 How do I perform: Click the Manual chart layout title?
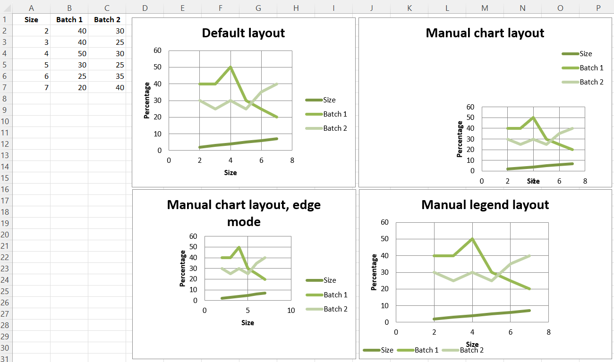click(x=485, y=33)
